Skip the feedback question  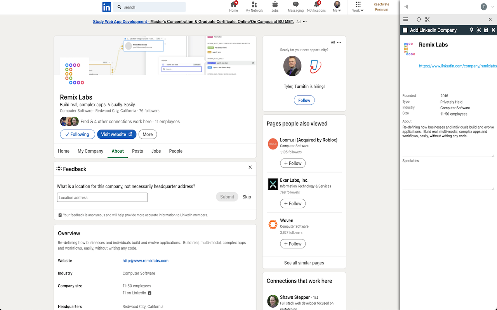[247, 197]
